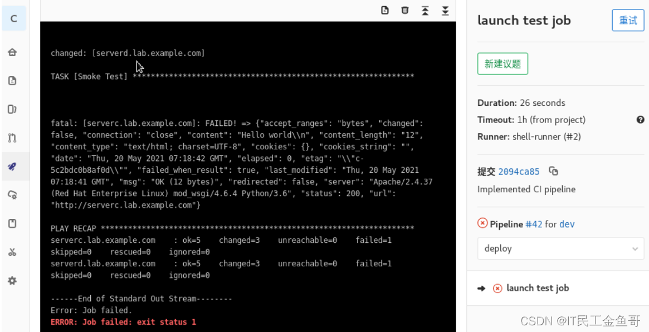649x332 pixels.
Task: Click red "ERROR: Job failed: exit status 1"
Action: point(123,322)
